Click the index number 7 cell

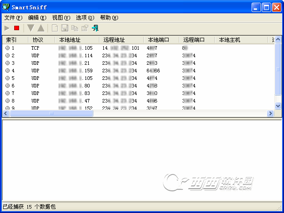tap(13, 93)
